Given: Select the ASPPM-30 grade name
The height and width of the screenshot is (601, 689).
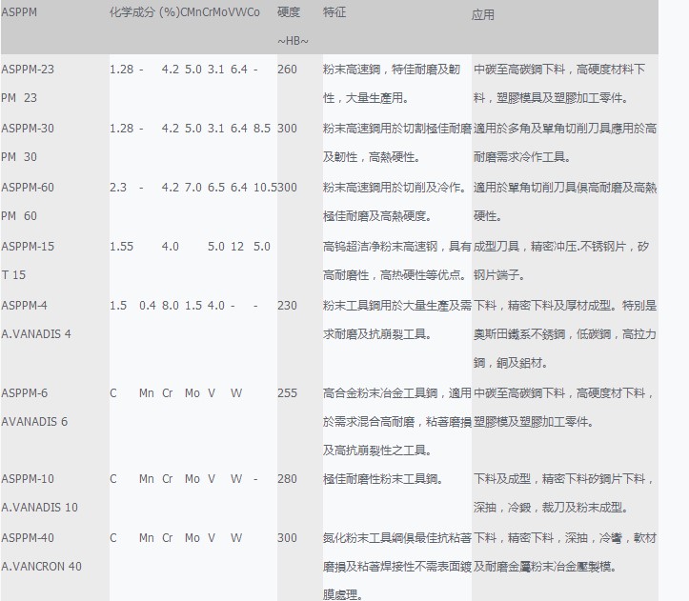Looking at the screenshot, I should [28, 129].
